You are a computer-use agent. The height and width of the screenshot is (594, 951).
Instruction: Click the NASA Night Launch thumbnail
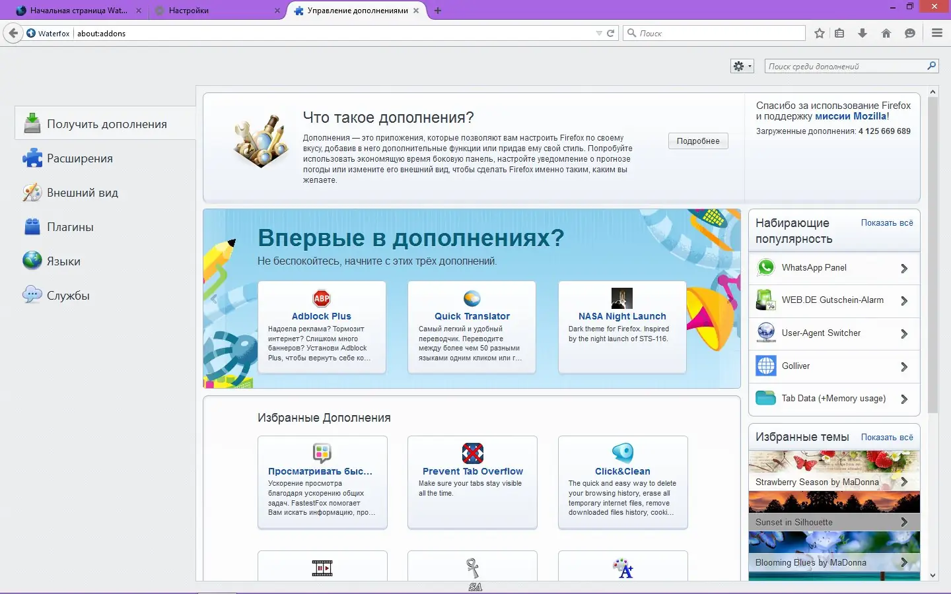(622, 298)
